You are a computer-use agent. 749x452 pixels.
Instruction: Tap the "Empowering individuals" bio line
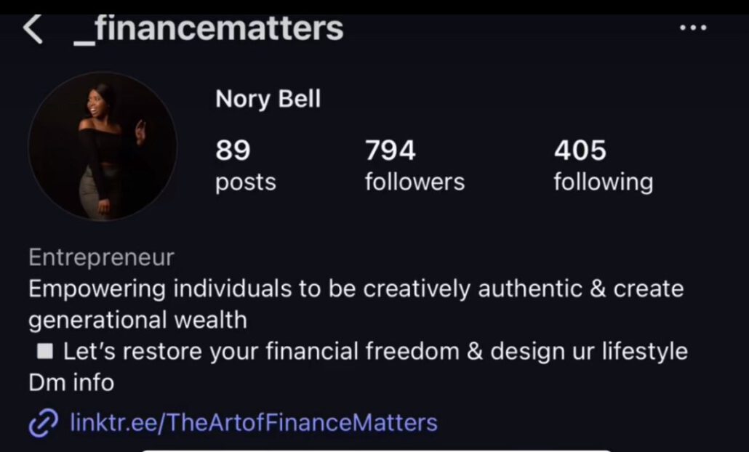pos(356,288)
